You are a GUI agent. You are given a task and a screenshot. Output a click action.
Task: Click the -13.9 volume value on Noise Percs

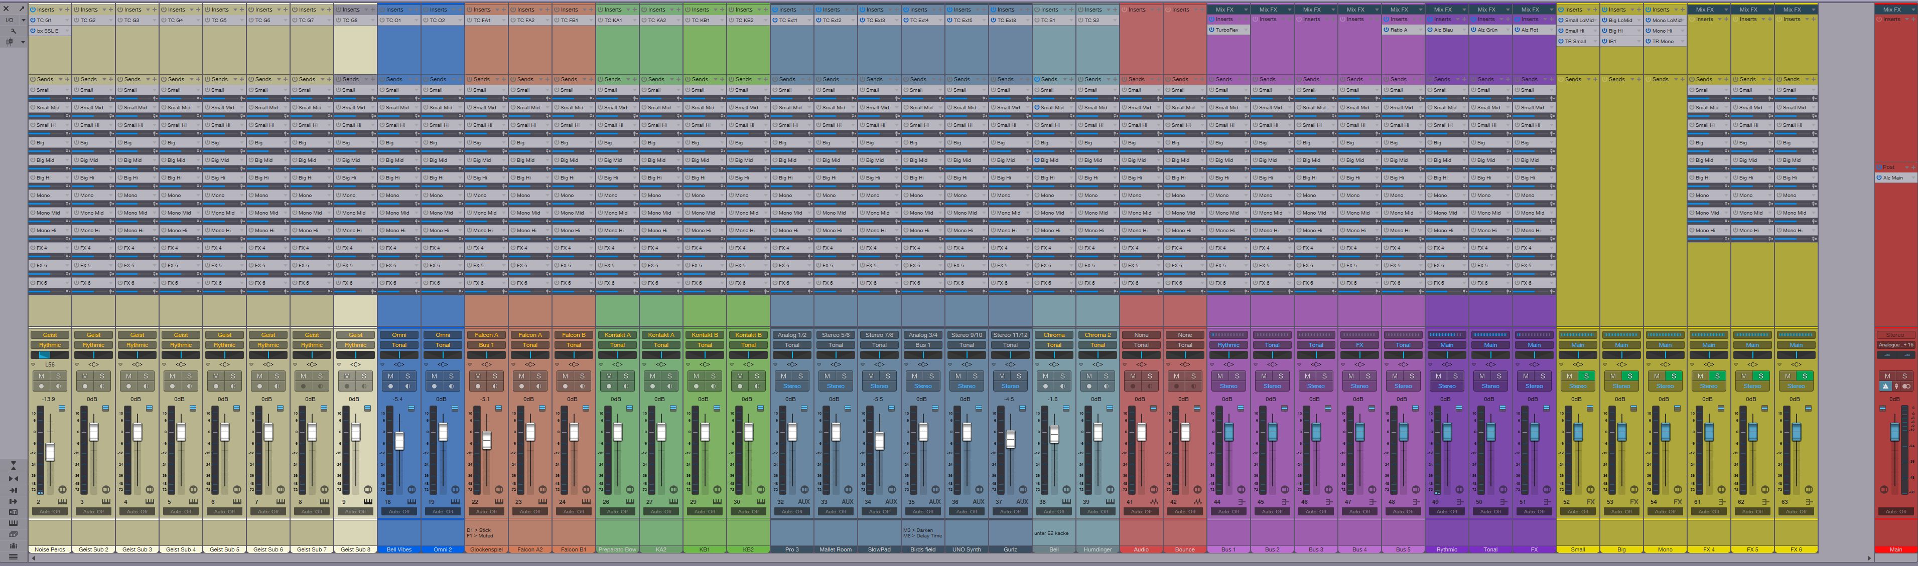point(48,400)
